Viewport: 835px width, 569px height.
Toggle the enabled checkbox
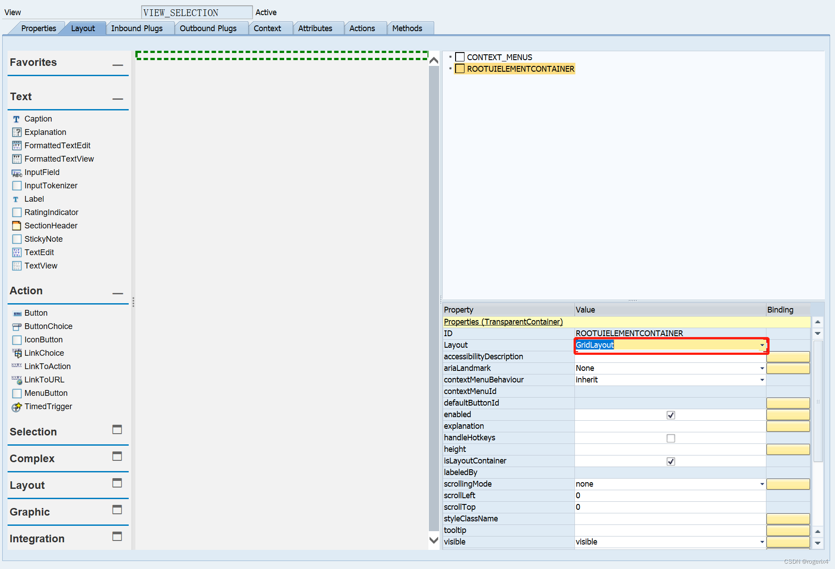[671, 415]
